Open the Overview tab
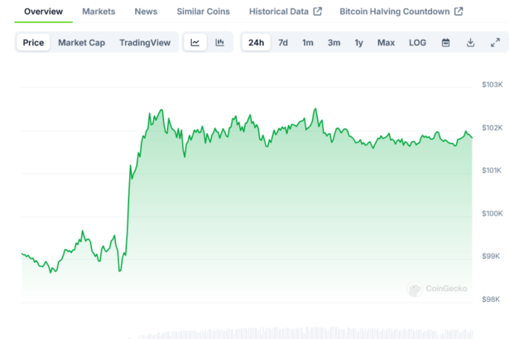The image size is (509, 339). 44,12
